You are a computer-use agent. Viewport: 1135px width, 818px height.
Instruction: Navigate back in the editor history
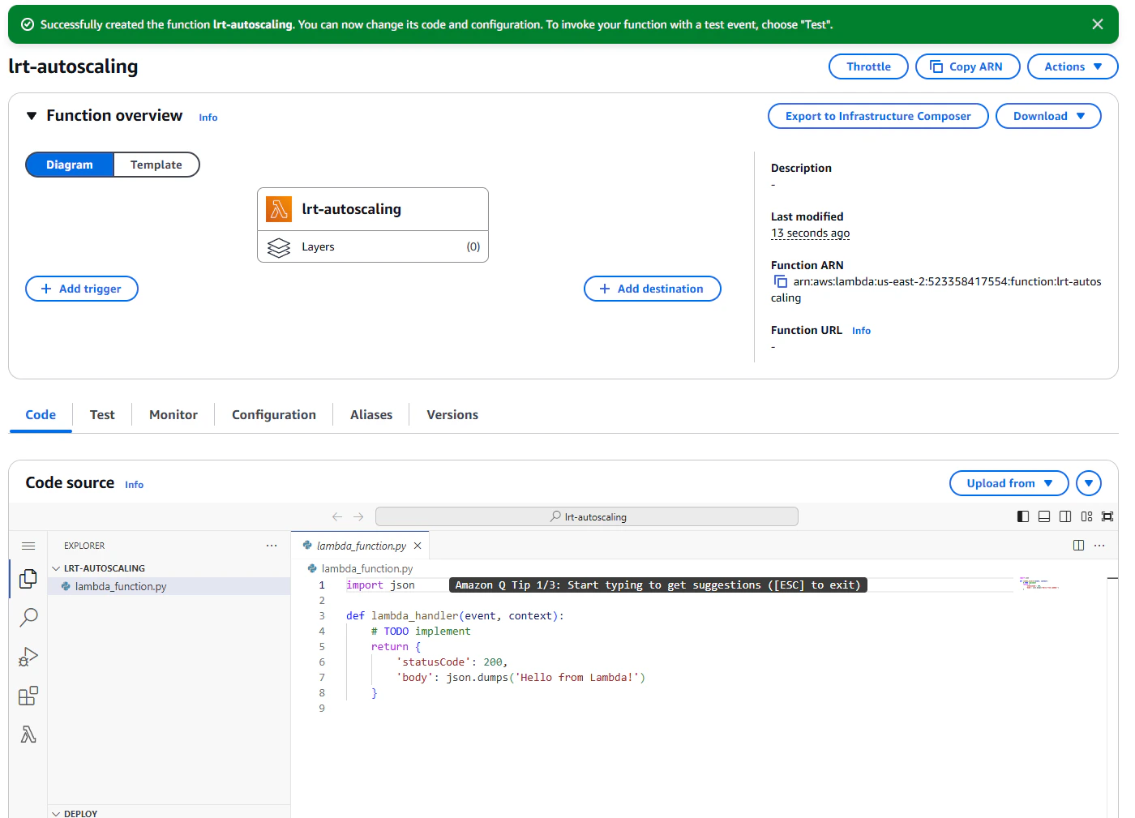tap(337, 516)
